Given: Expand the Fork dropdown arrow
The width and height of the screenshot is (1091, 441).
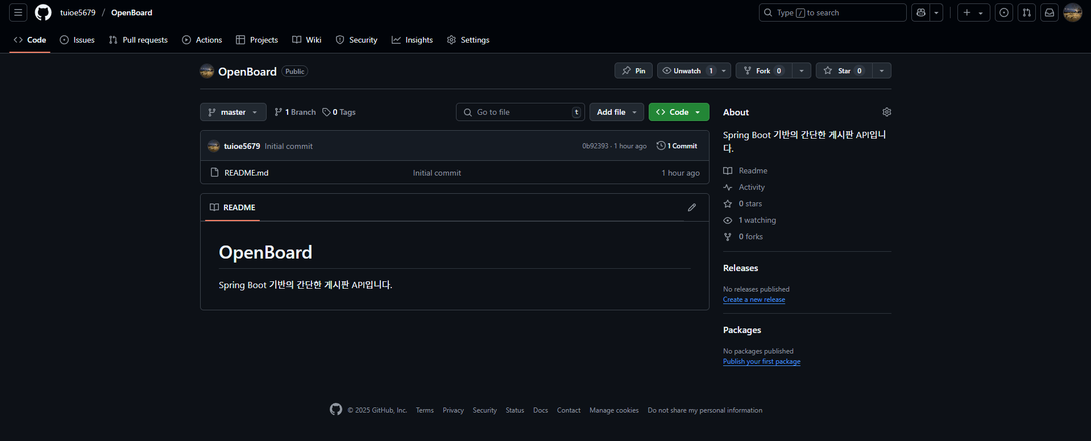Looking at the screenshot, I should pyautogui.click(x=802, y=70).
